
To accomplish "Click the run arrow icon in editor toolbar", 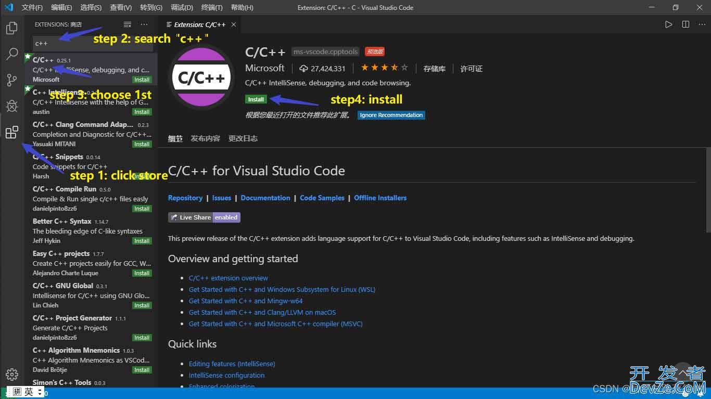I will click(668, 24).
